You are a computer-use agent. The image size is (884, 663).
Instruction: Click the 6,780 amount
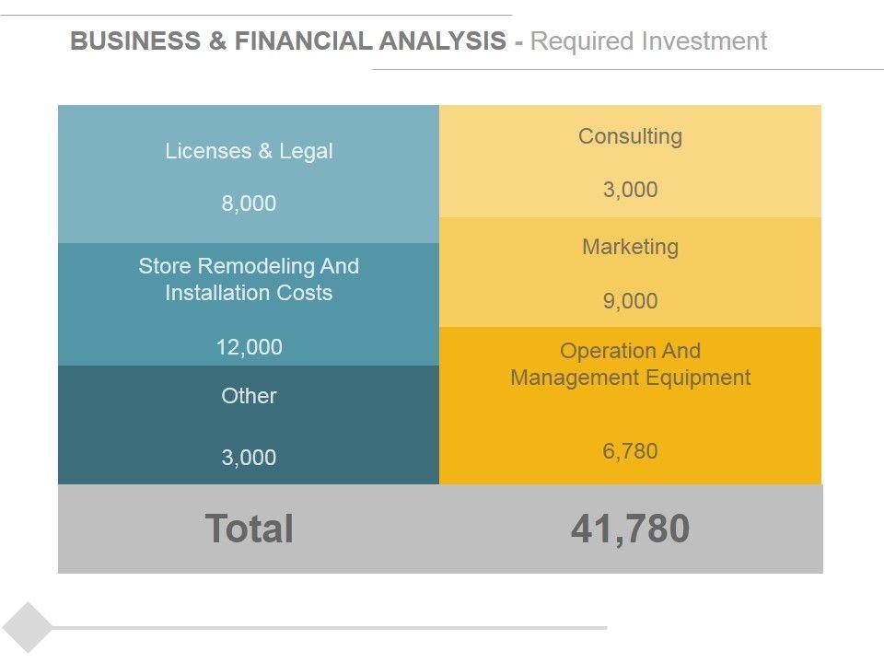[630, 451]
